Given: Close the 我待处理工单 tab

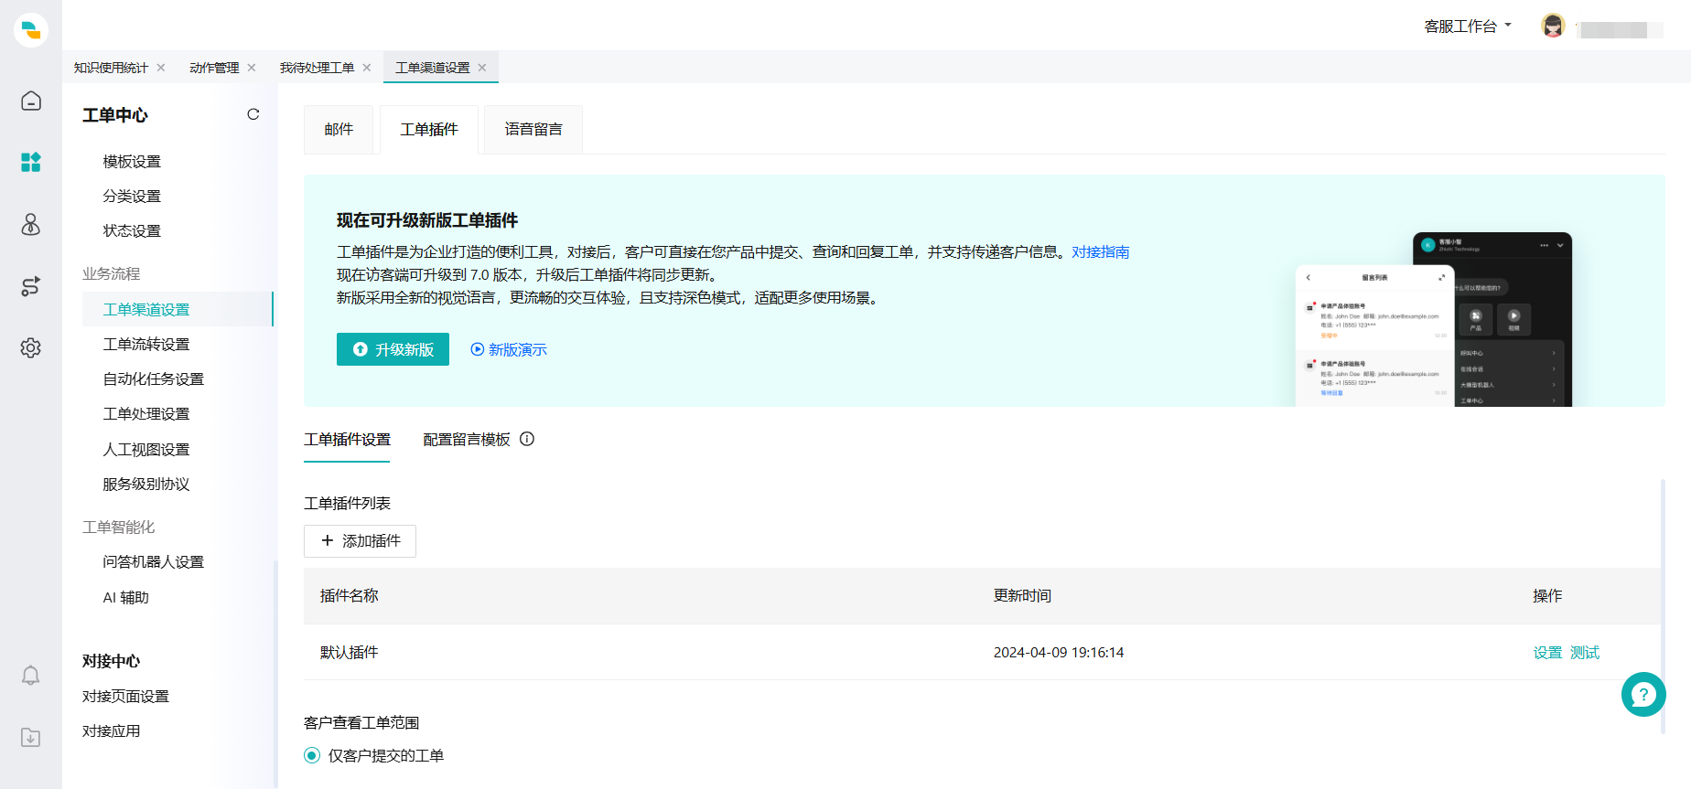Looking at the screenshot, I should coord(367,68).
